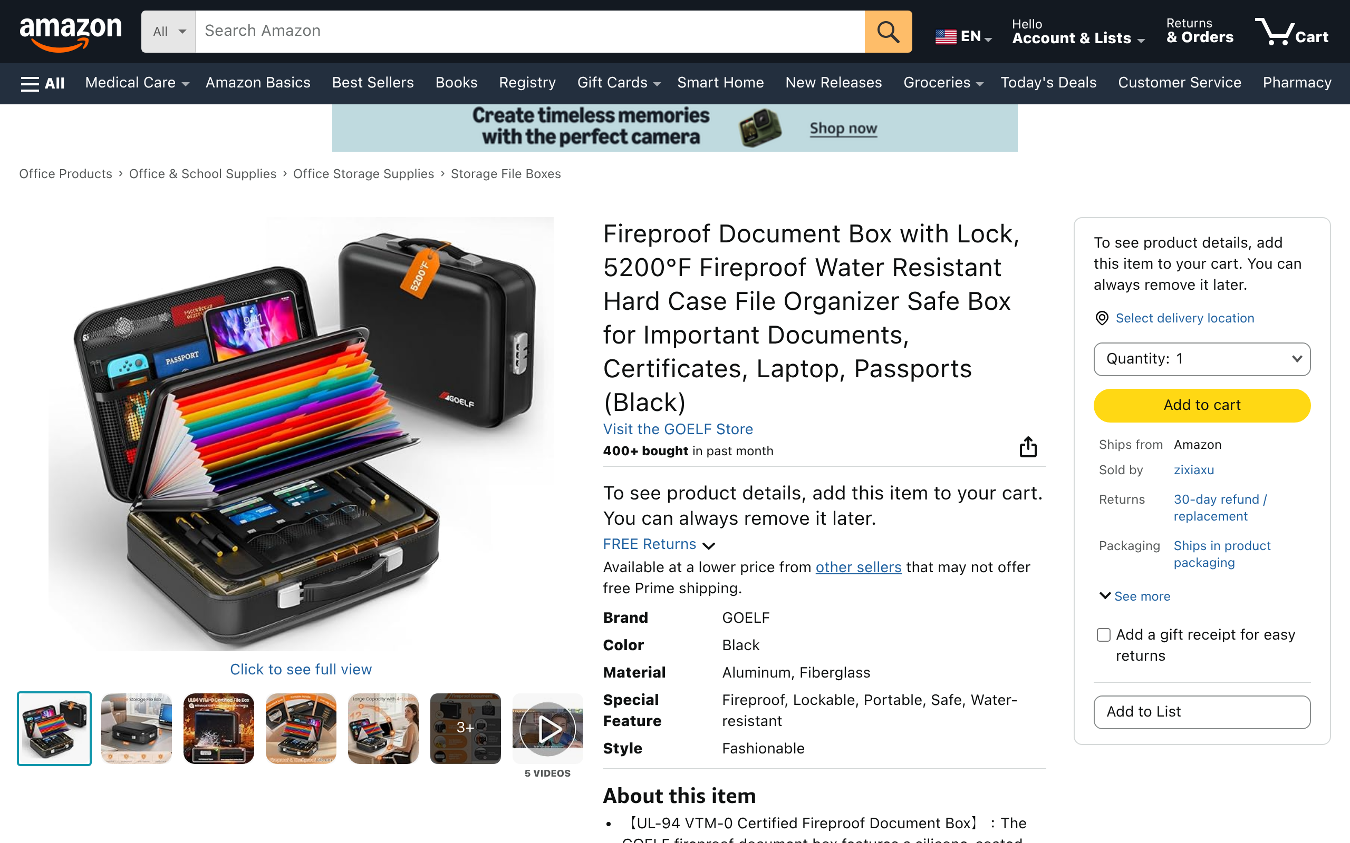Image resolution: width=1350 pixels, height=843 pixels.
Task: Check the gift receipt checkbox
Action: (1103, 635)
